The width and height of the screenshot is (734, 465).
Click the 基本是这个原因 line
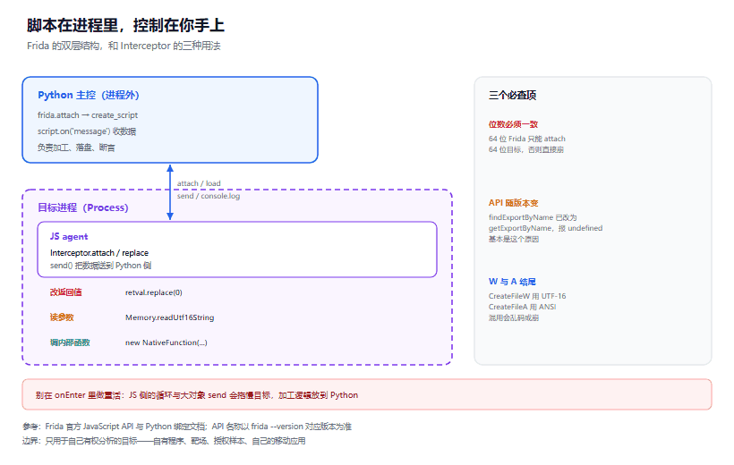514,239
